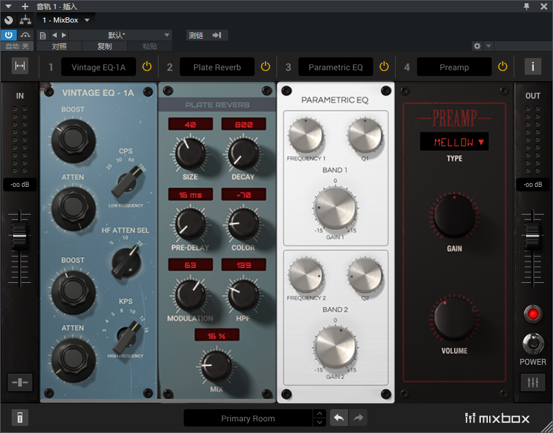The image size is (553, 433).
Task: Toggle the Preamp slot power icon
Action: click(x=502, y=66)
